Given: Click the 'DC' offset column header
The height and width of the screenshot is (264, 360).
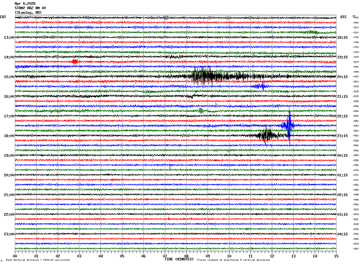Looking at the screenshot, I should 354,16.
